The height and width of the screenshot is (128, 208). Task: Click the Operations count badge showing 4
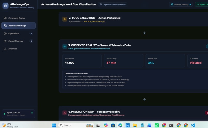(31, 34)
